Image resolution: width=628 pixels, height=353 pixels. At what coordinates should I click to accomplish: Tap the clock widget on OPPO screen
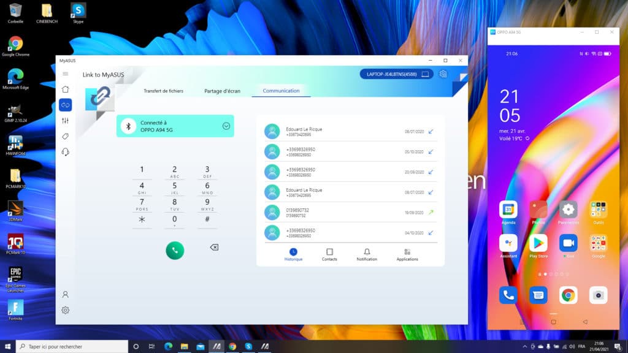[x=510, y=106]
